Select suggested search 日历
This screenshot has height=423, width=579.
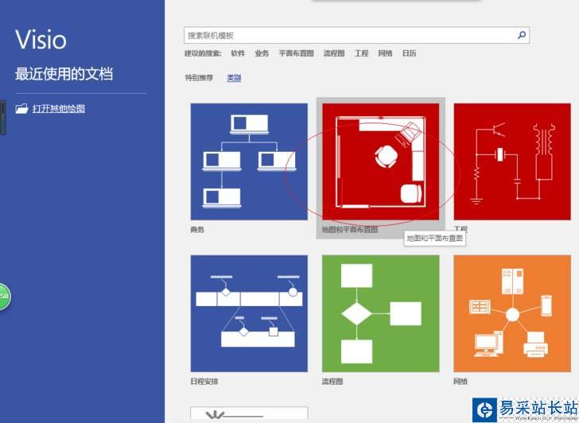pyautogui.click(x=409, y=53)
